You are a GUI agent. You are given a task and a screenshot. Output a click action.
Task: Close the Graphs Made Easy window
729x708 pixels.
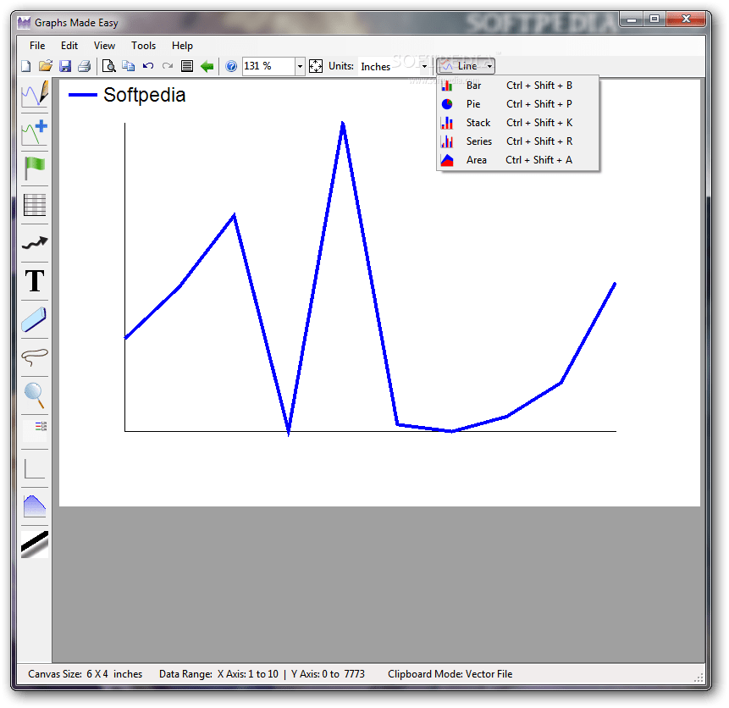tap(686, 19)
